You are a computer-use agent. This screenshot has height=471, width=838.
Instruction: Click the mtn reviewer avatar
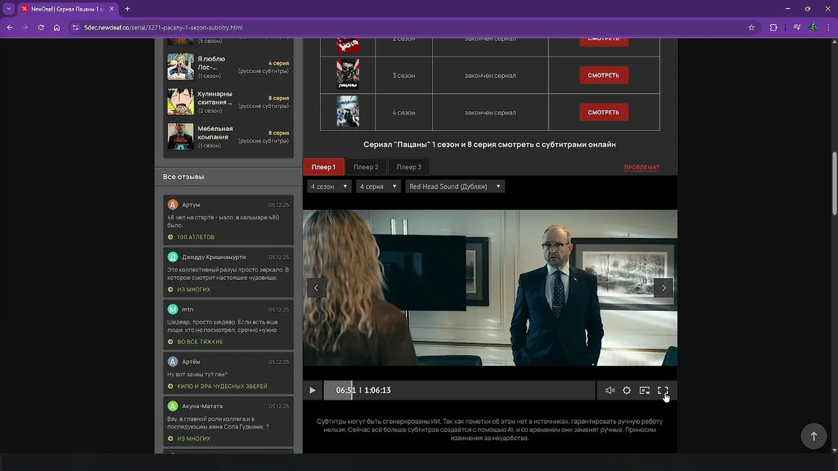173,309
